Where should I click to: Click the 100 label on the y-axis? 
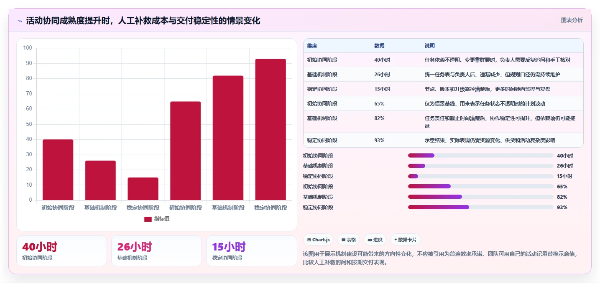[28, 48]
